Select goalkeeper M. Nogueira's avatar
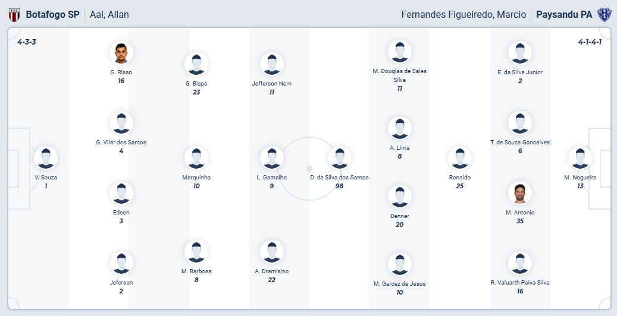 [x=580, y=158]
